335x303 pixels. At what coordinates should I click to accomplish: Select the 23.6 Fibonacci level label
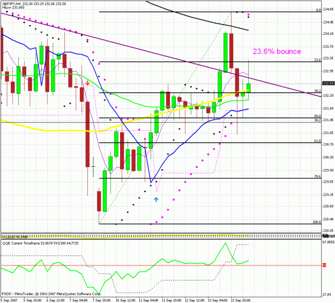[x=317, y=60]
